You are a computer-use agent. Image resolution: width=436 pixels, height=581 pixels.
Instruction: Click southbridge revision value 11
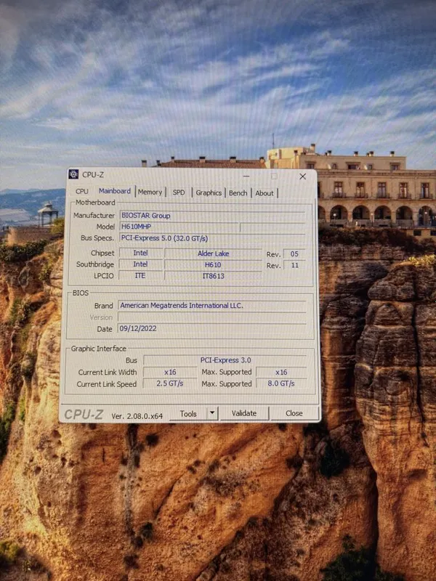coord(294,265)
